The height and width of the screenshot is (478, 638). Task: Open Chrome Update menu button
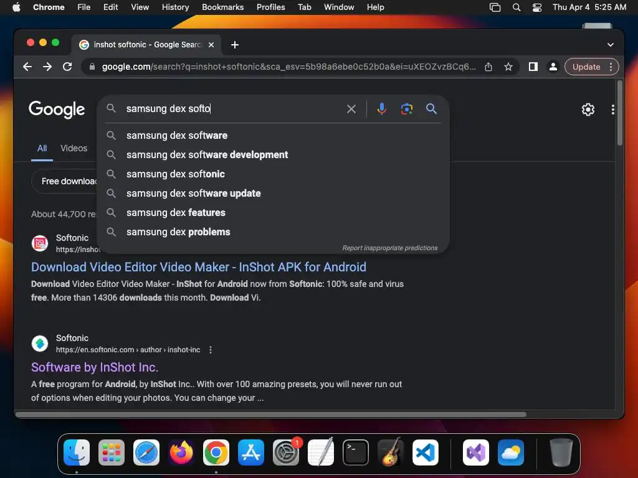[592, 67]
